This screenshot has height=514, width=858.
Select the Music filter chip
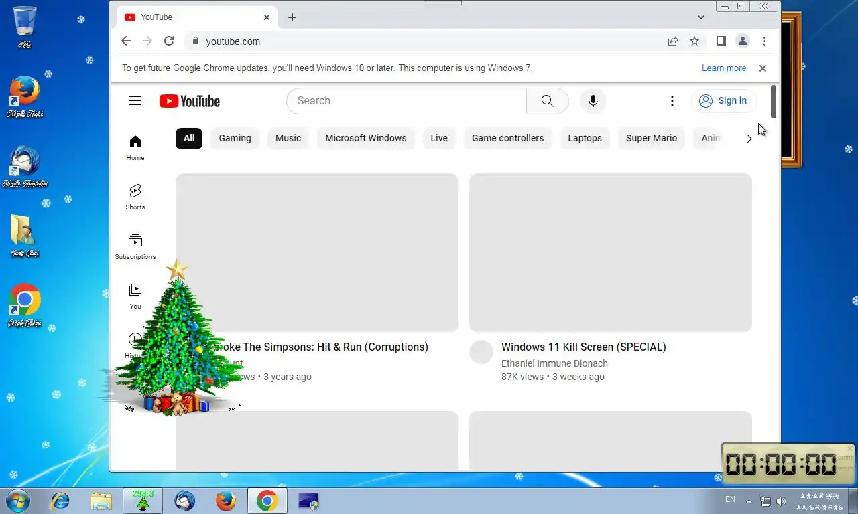[x=288, y=138]
